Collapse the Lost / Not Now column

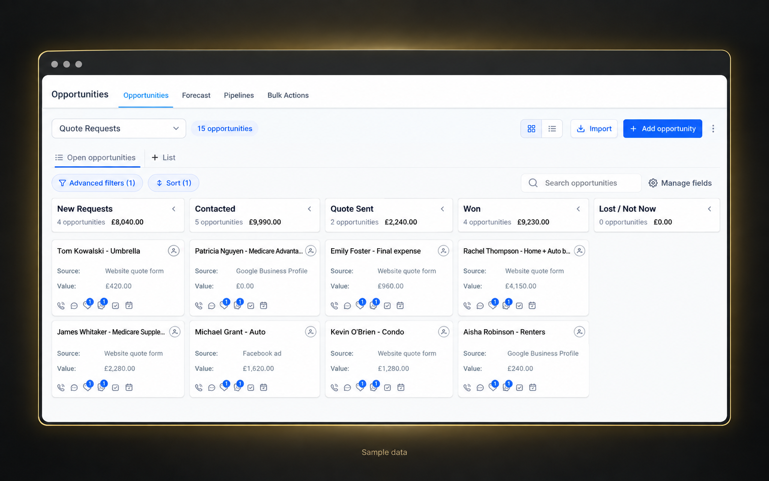tap(709, 209)
